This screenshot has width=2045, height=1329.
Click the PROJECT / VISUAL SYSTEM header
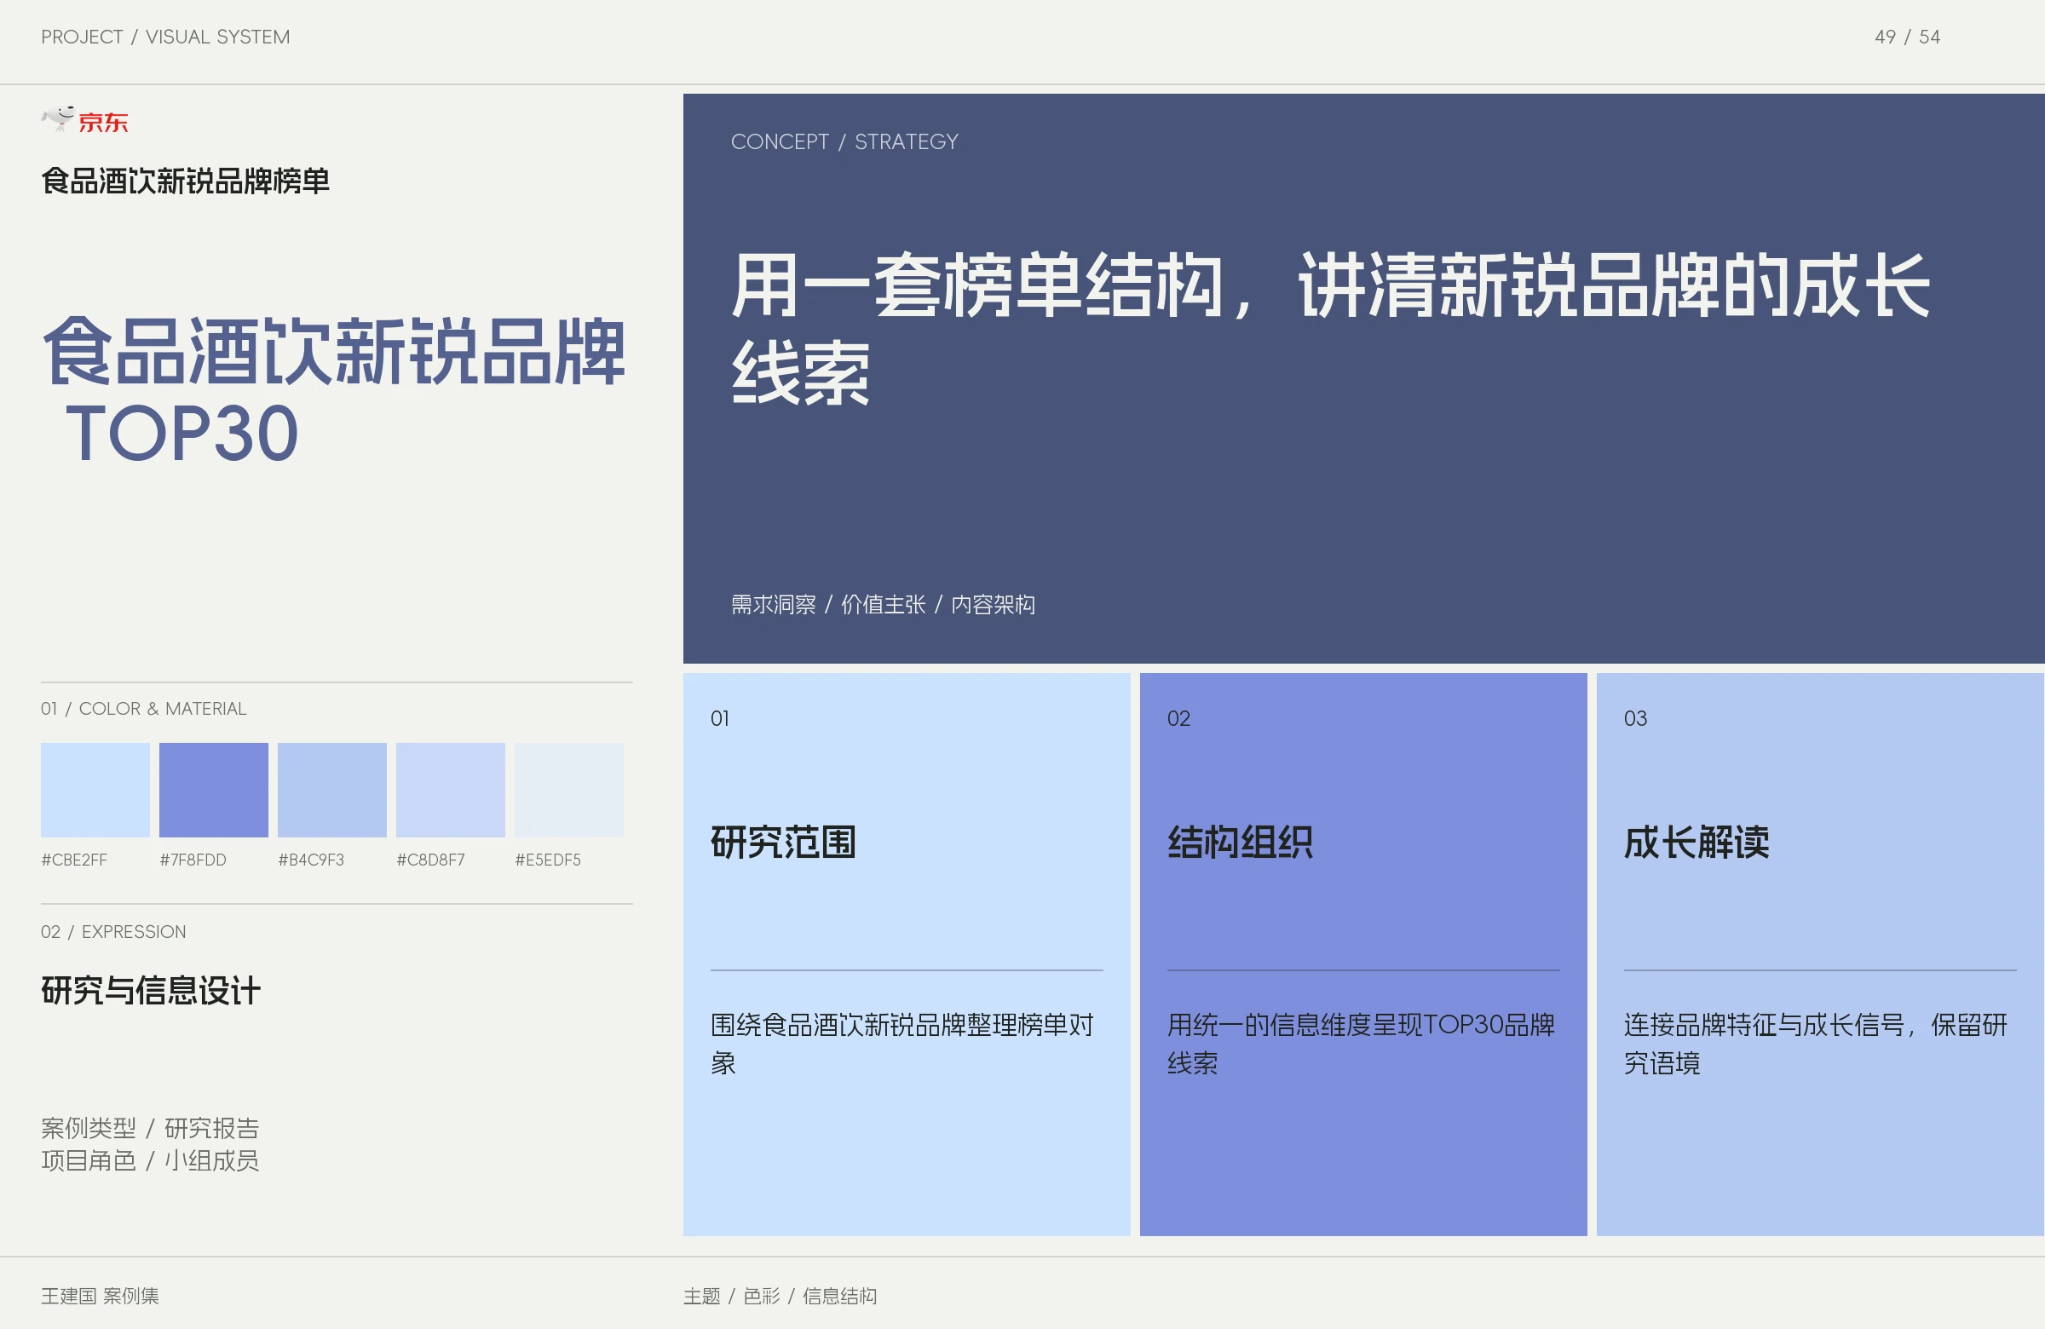[166, 37]
